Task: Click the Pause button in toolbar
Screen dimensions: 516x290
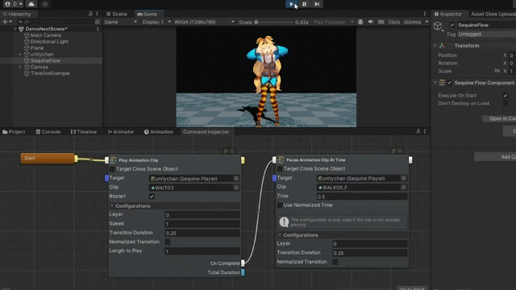Action: pyautogui.click(x=305, y=4)
